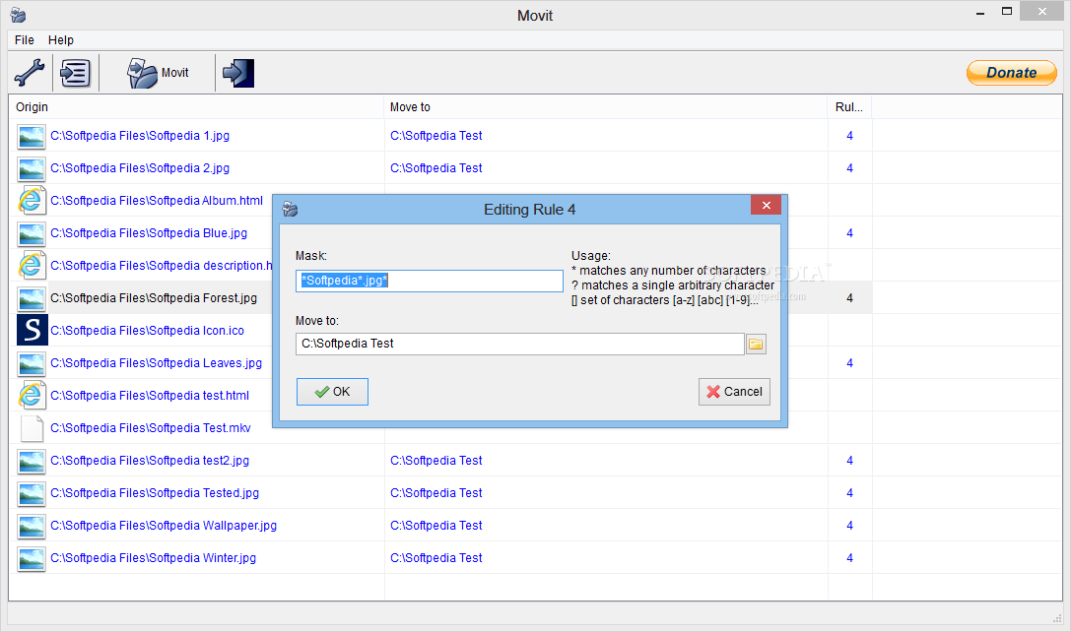Click destination of Softpedia 1.jpg row
Screen dimensions: 1071x632
pos(435,135)
